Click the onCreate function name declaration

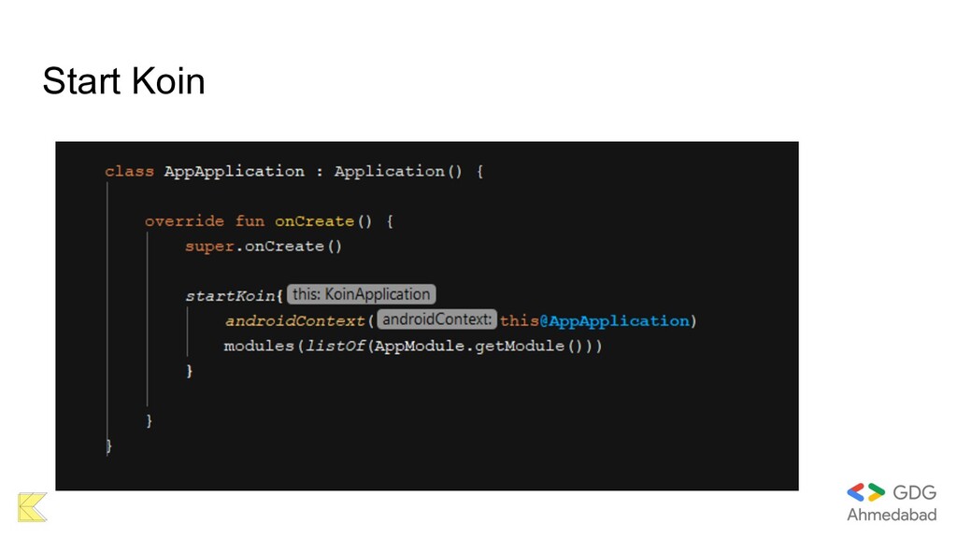click(314, 220)
